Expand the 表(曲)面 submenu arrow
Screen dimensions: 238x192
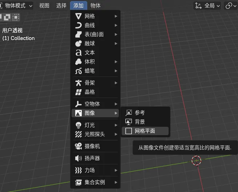click(116, 34)
